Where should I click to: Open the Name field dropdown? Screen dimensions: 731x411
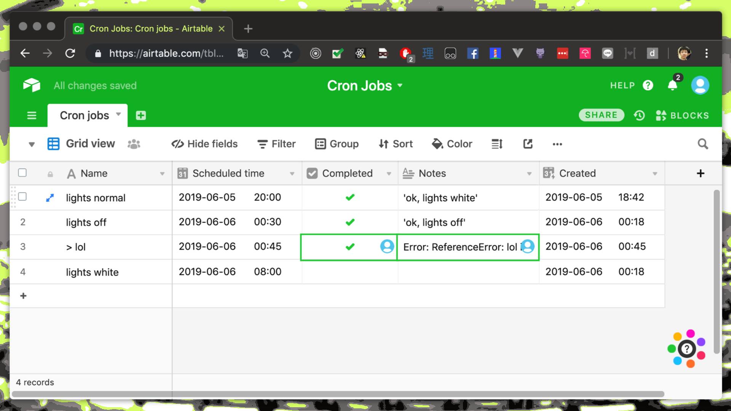point(163,173)
